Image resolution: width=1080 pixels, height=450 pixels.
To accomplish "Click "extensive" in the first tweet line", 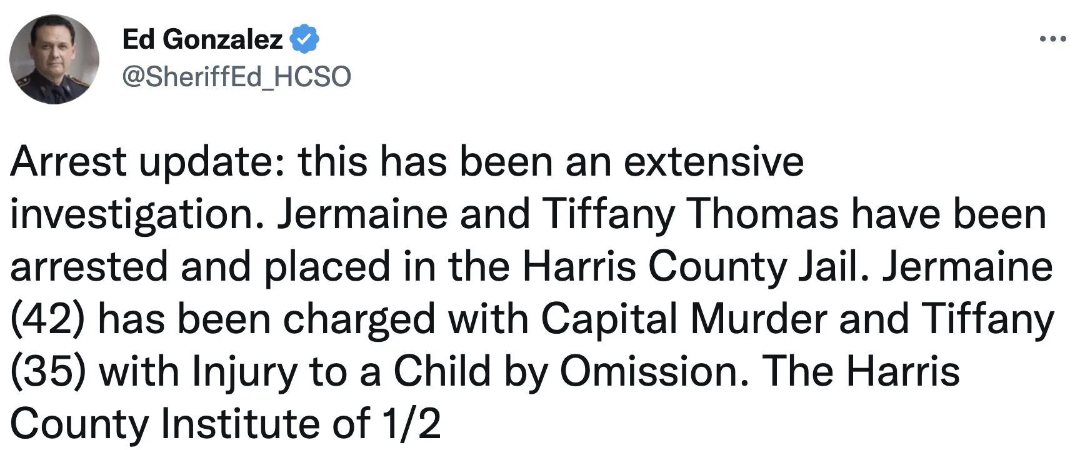I will click(x=713, y=162).
